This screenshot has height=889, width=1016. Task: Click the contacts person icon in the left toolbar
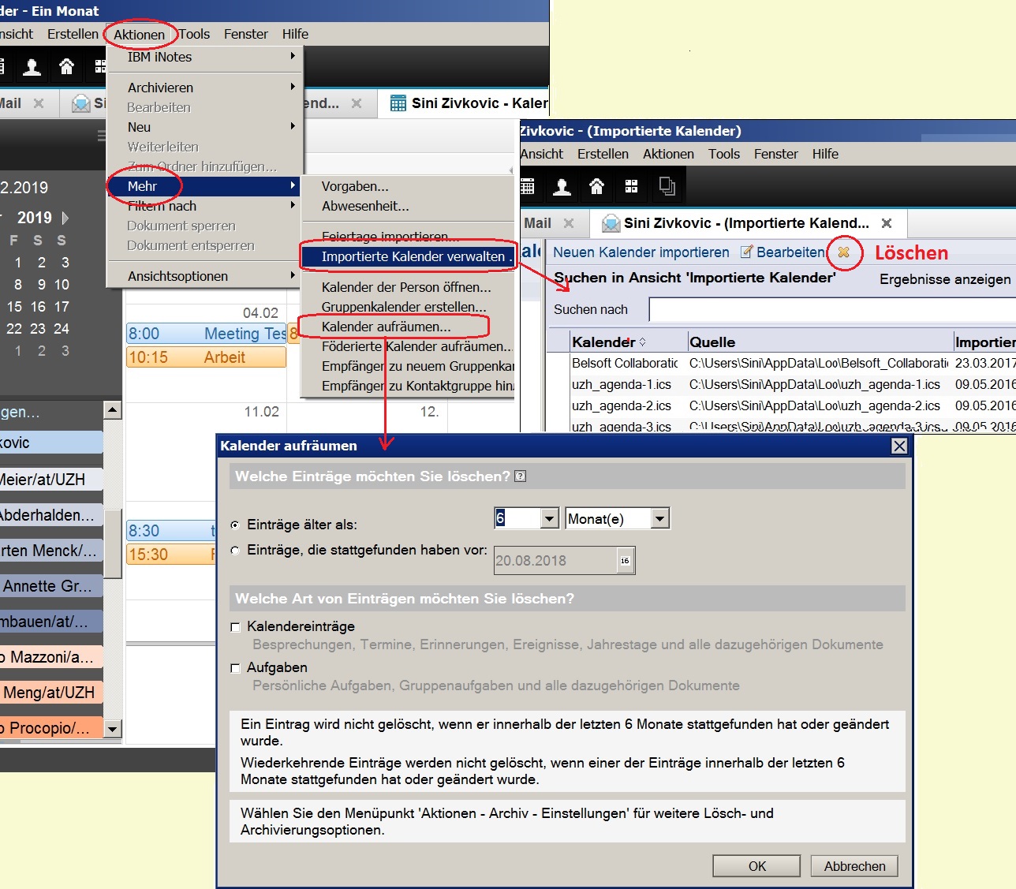32,67
